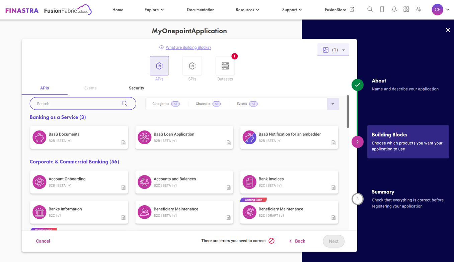Click the Back button
Viewport: 454px width, 262px height.
pos(297,241)
